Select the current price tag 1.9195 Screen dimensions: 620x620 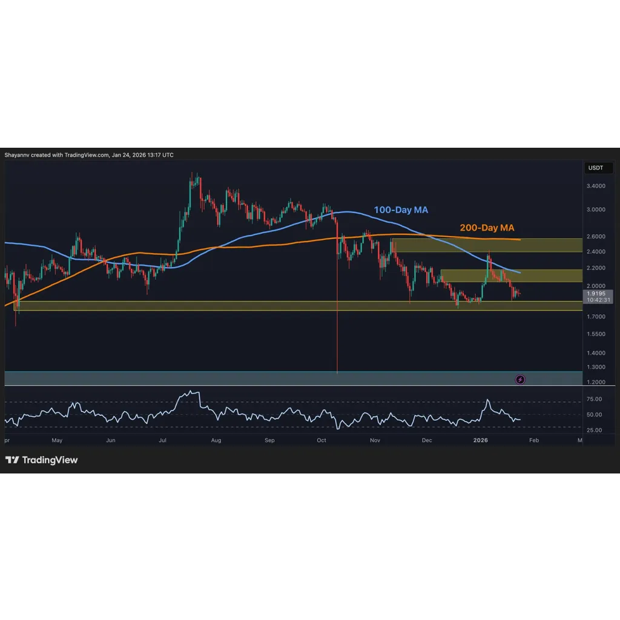pos(598,297)
